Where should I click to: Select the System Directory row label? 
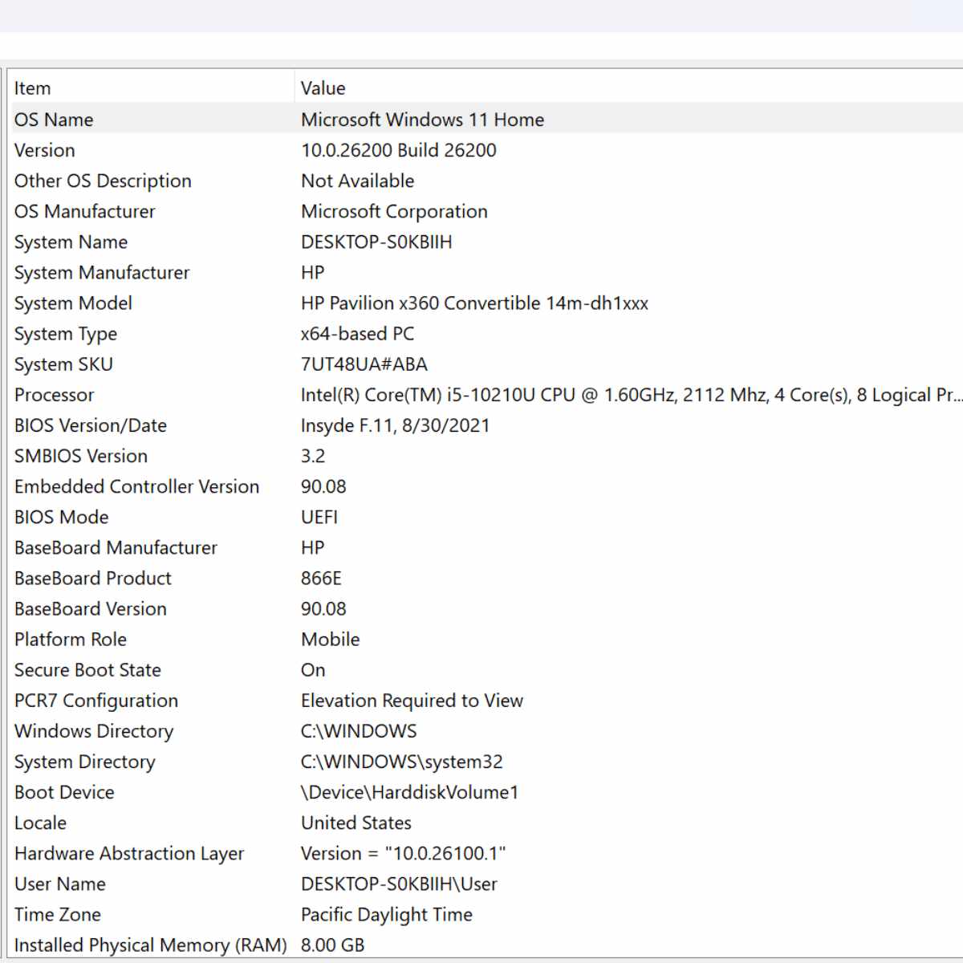click(x=84, y=762)
